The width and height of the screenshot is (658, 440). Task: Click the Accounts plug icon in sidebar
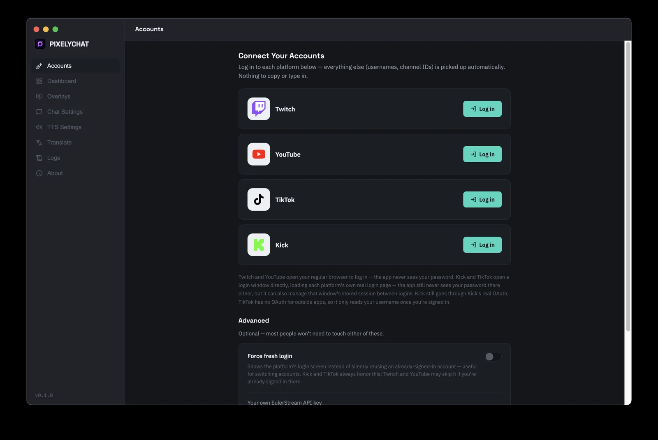39,66
